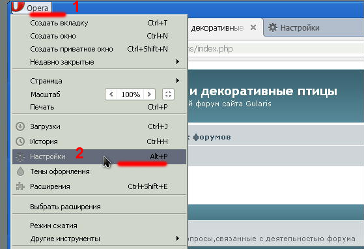Screen dimensions: 364x249
Task: Click gear icon on Настройки tab
Action: 273,27
